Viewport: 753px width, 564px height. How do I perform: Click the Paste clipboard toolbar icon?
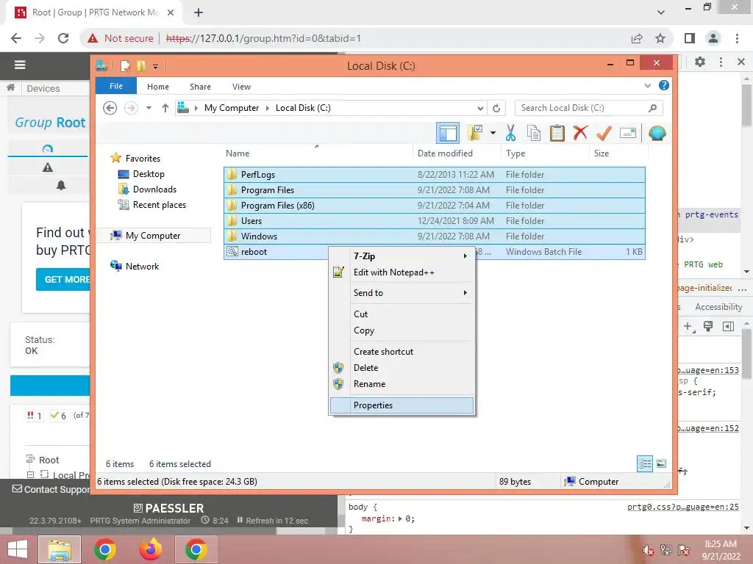[557, 133]
